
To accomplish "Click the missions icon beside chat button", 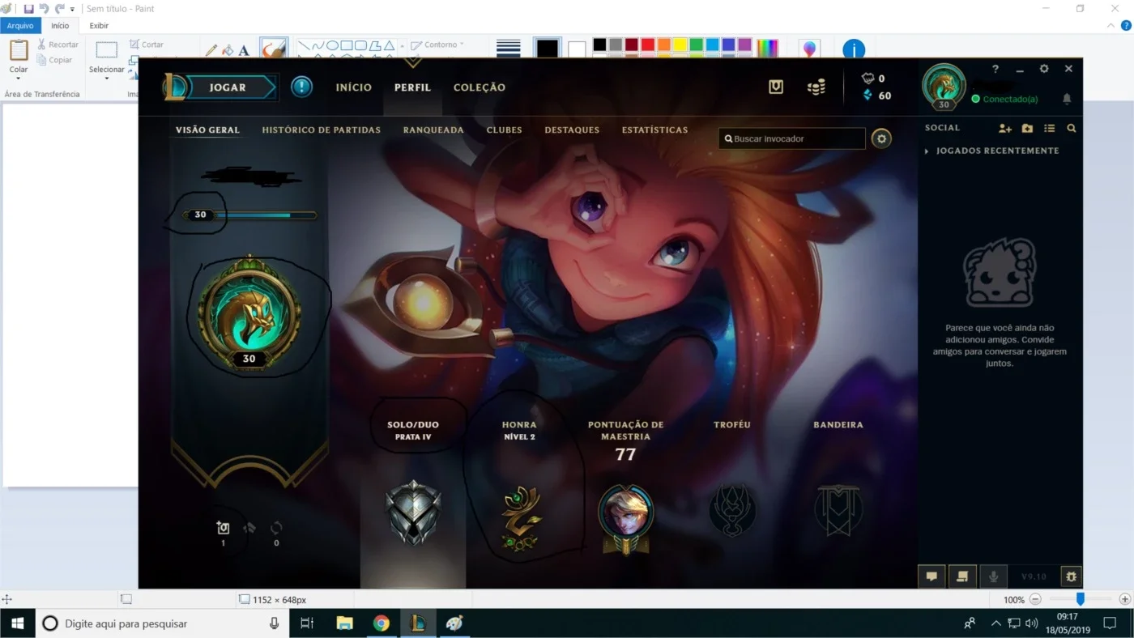I will tap(962, 576).
